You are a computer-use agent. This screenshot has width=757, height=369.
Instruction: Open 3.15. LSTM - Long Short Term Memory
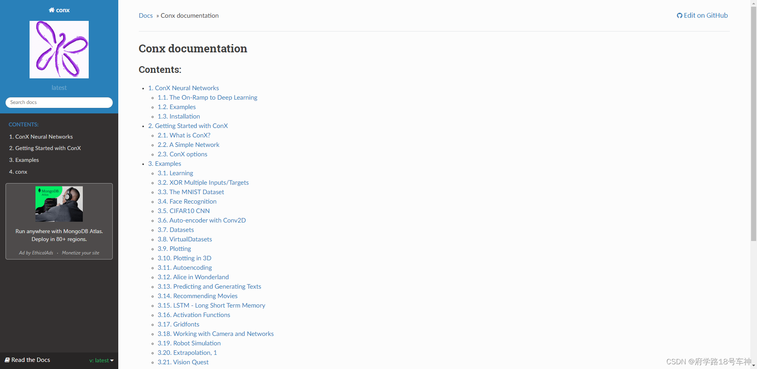pos(211,306)
